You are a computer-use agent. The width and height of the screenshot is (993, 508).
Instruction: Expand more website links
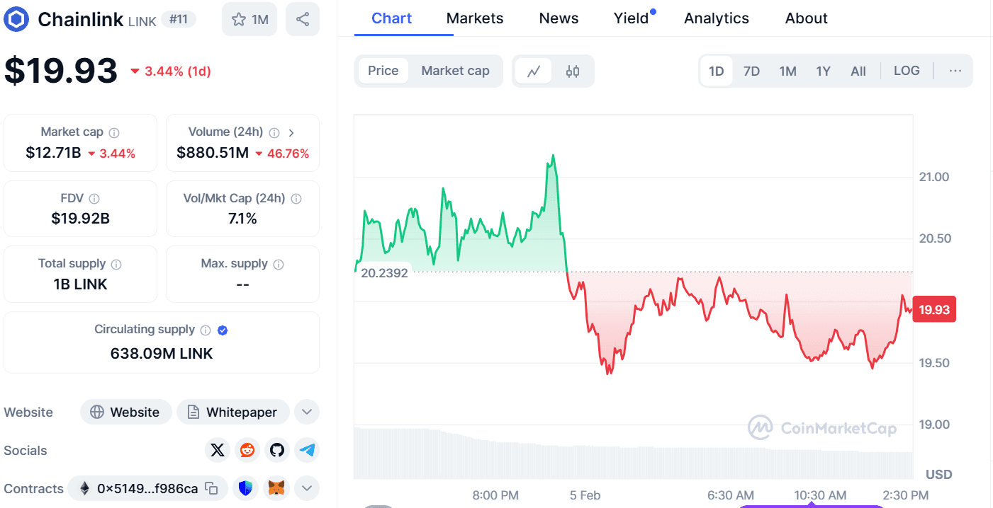306,412
